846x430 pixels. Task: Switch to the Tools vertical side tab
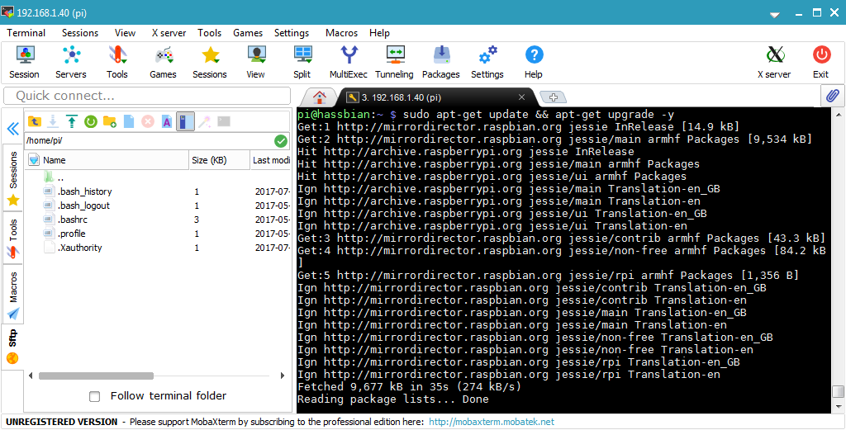pos(13,238)
